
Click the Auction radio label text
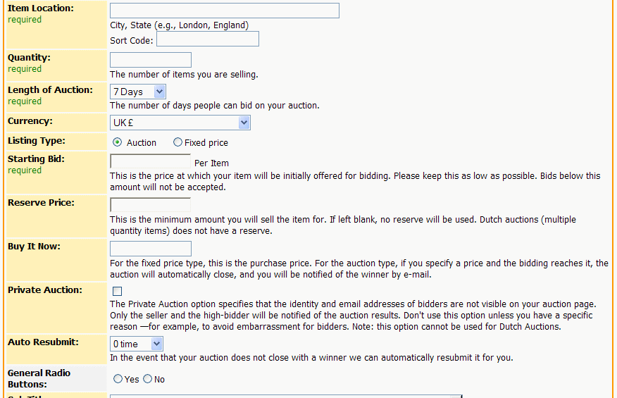click(142, 142)
